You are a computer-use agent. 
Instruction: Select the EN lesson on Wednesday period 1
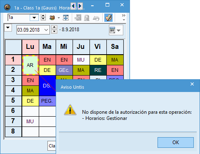(x=64, y=60)
